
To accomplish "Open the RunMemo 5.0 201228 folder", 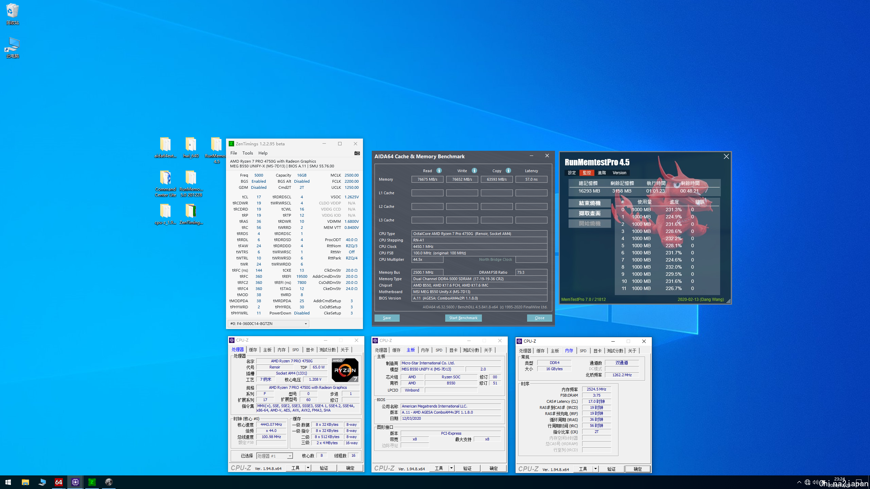I will pos(191,183).
